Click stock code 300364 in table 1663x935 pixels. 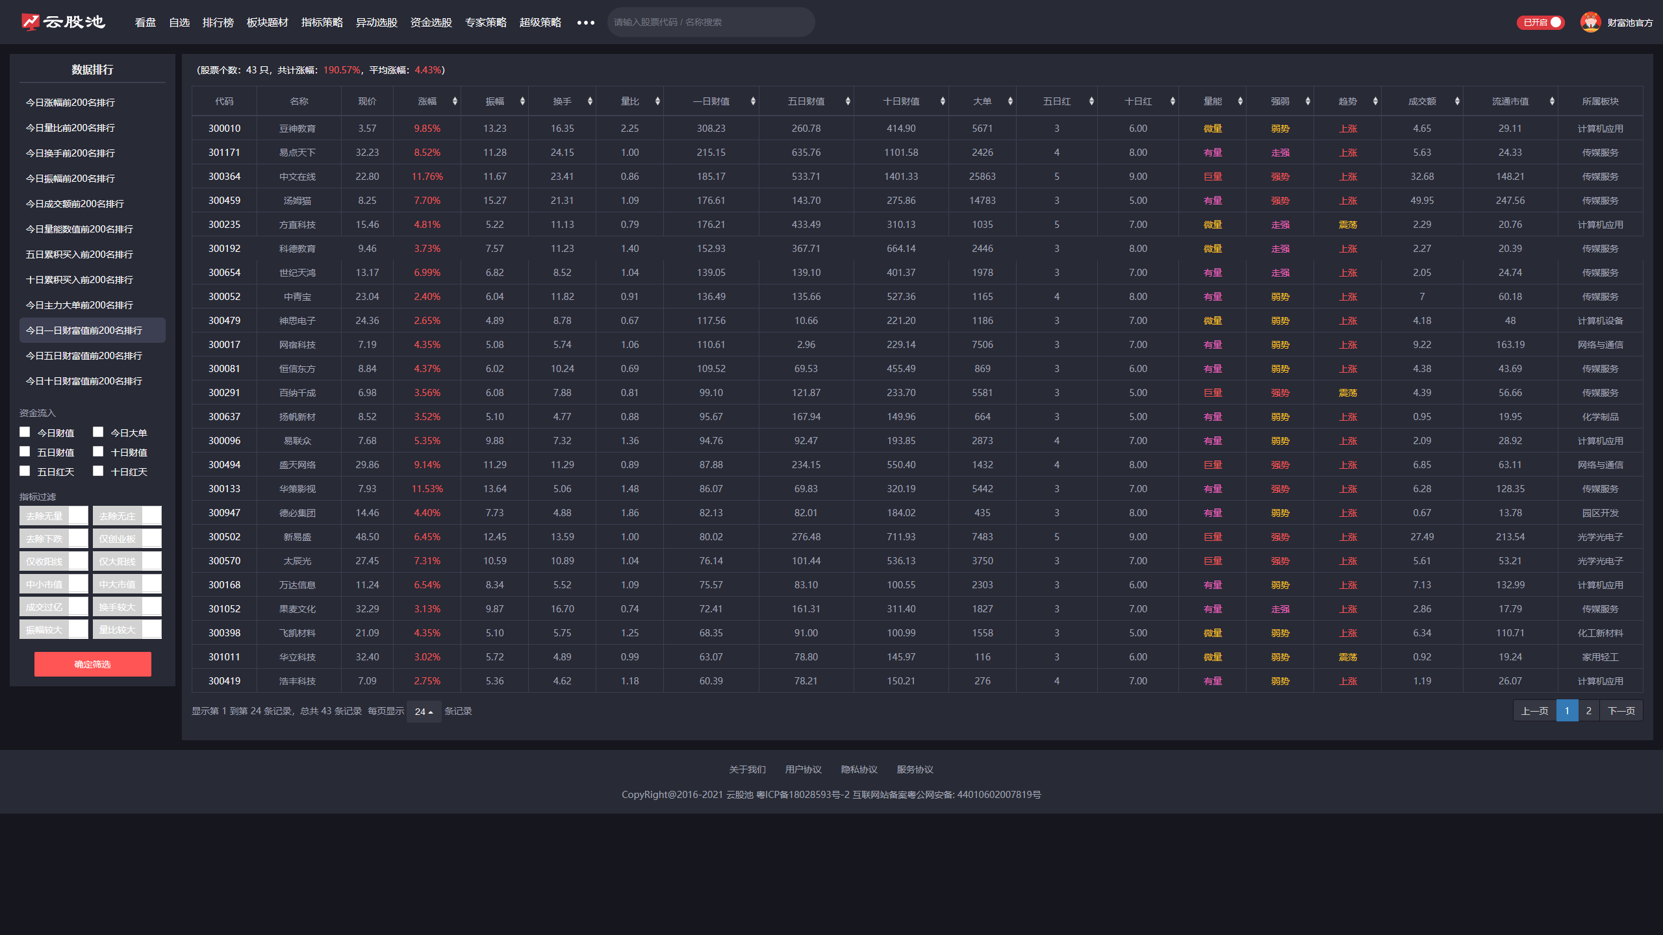tap(224, 177)
